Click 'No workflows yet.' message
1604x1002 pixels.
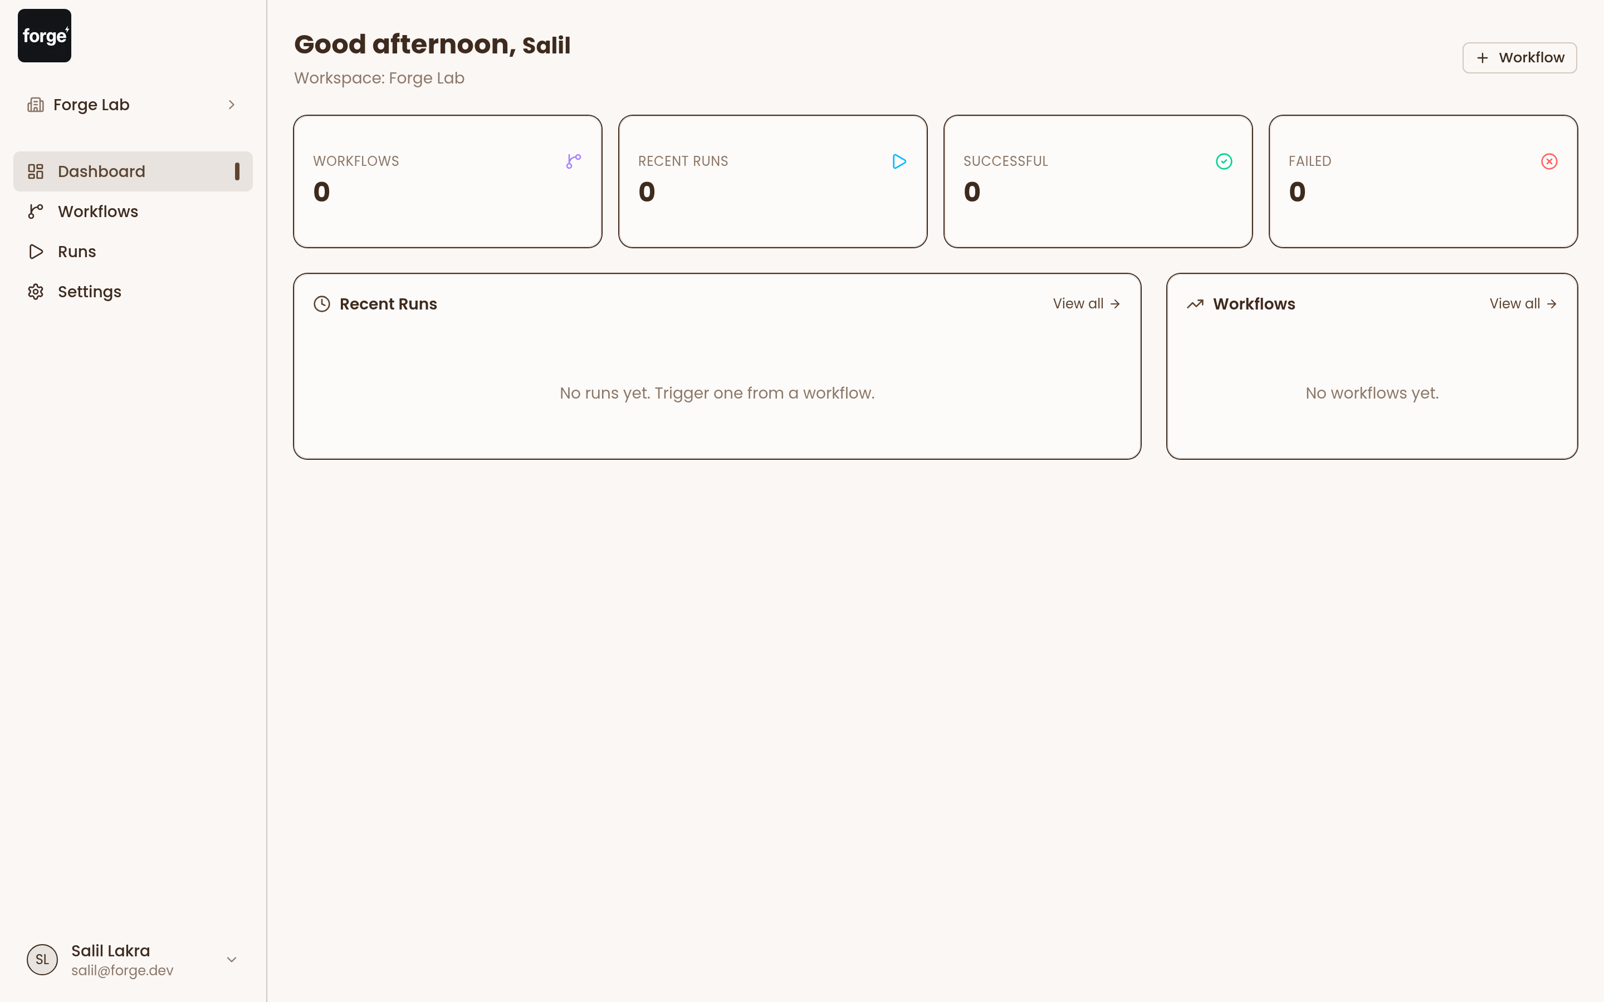pos(1372,393)
